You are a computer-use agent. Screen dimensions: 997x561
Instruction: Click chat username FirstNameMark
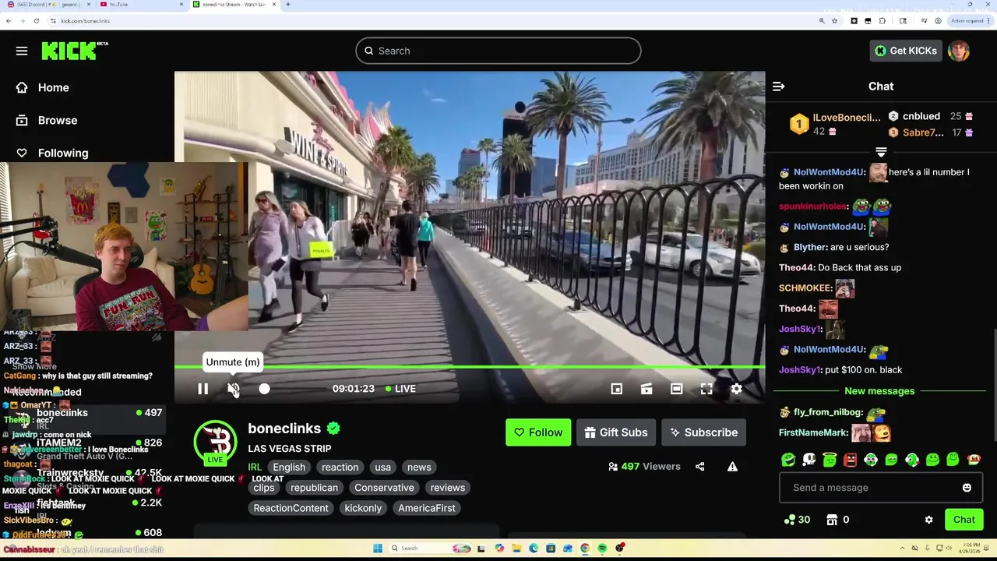click(813, 432)
